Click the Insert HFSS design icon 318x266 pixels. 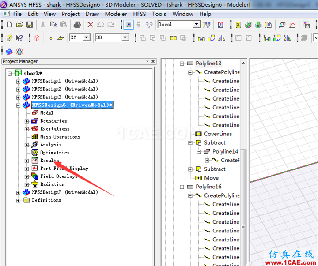pos(9,52)
